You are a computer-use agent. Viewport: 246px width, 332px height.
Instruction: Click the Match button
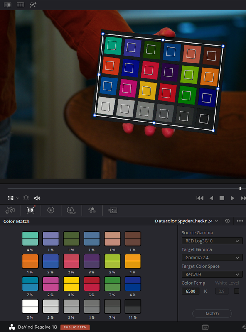coord(212,314)
